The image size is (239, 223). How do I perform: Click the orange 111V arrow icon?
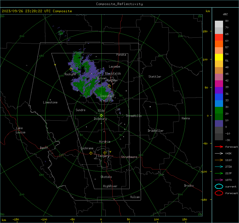tap(219, 160)
